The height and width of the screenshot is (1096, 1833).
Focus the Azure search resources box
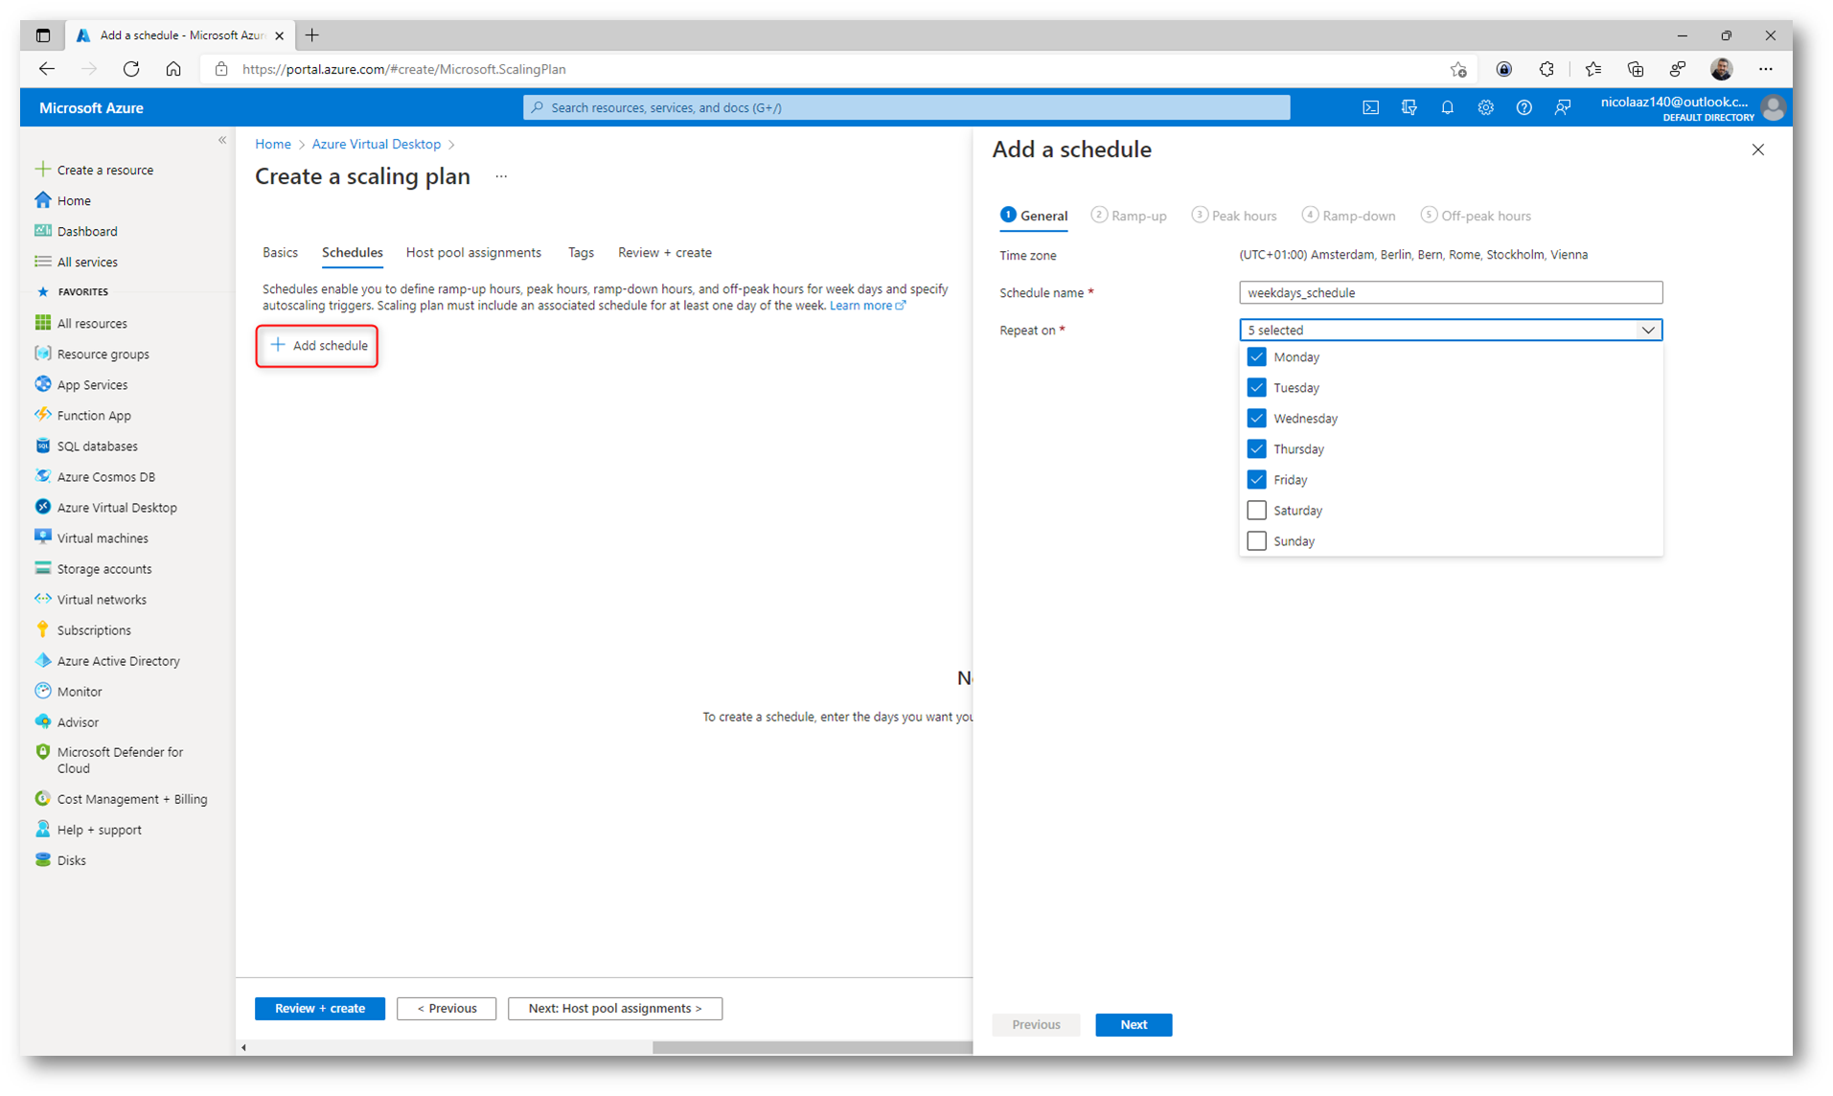point(906,107)
